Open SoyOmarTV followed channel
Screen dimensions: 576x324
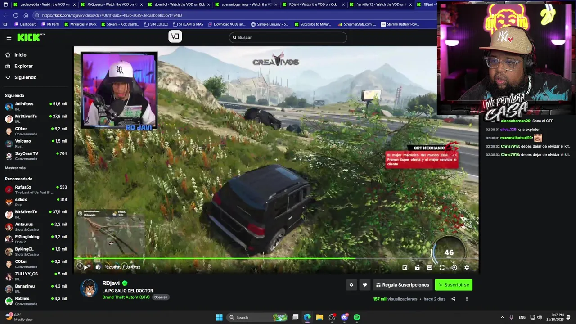tap(36, 156)
